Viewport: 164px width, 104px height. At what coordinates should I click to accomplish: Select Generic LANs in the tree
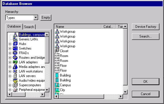point(28,39)
